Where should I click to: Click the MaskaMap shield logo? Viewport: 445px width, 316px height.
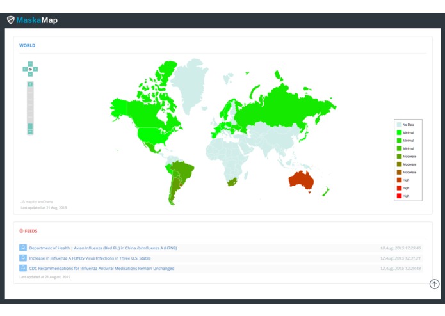tap(10, 20)
